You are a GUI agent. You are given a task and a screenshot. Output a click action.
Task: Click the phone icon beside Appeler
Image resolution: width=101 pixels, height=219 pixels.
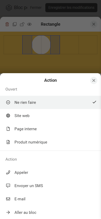(8, 173)
